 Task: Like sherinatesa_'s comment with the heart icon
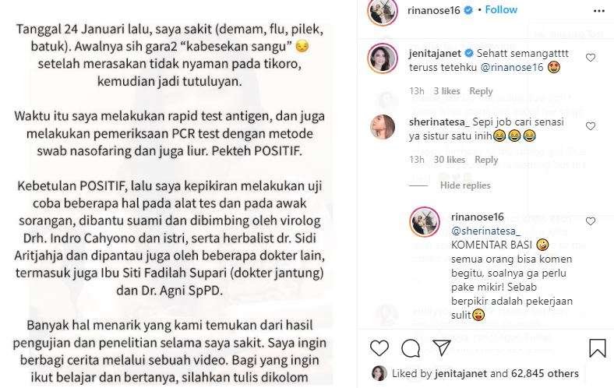pyautogui.click(x=590, y=126)
